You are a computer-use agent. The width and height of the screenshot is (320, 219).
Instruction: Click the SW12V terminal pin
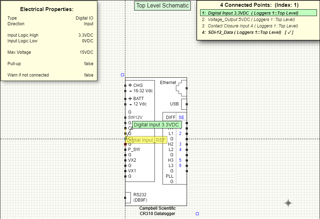point(125,117)
